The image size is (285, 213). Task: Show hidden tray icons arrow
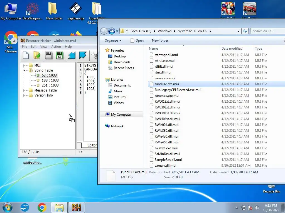(x=237, y=208)
